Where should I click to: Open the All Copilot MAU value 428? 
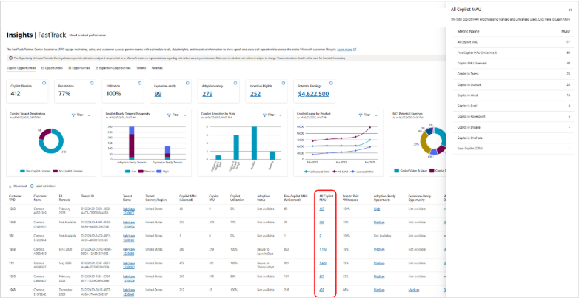pos(321,290)
